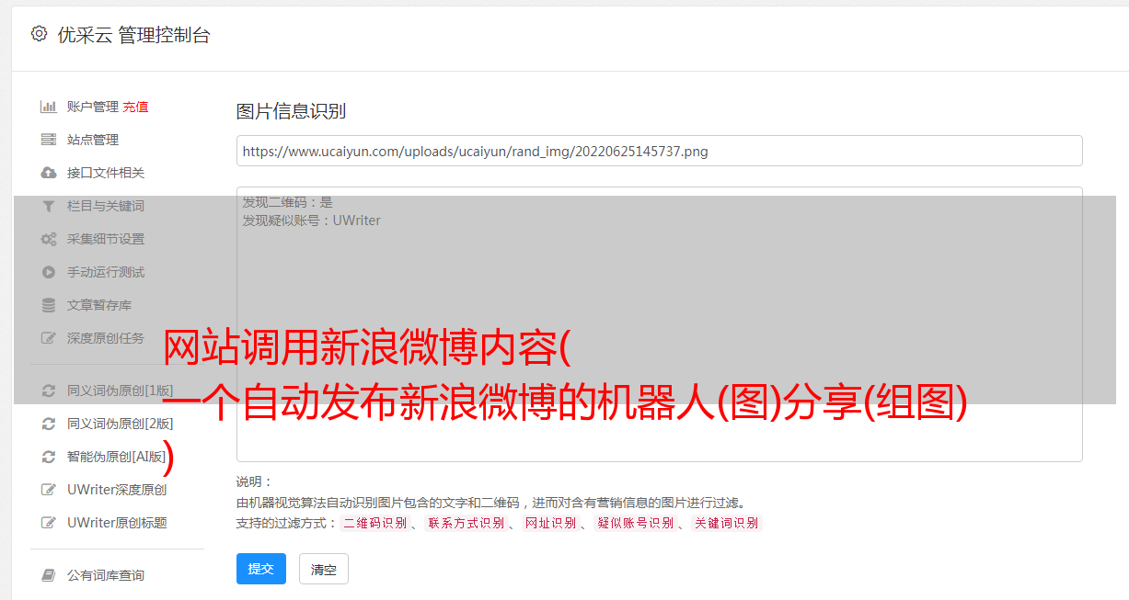The image size is (1129, 600).
Task: Click the refresh icon for 智能伪原创[AI版]
Action: tap(49, 457)
